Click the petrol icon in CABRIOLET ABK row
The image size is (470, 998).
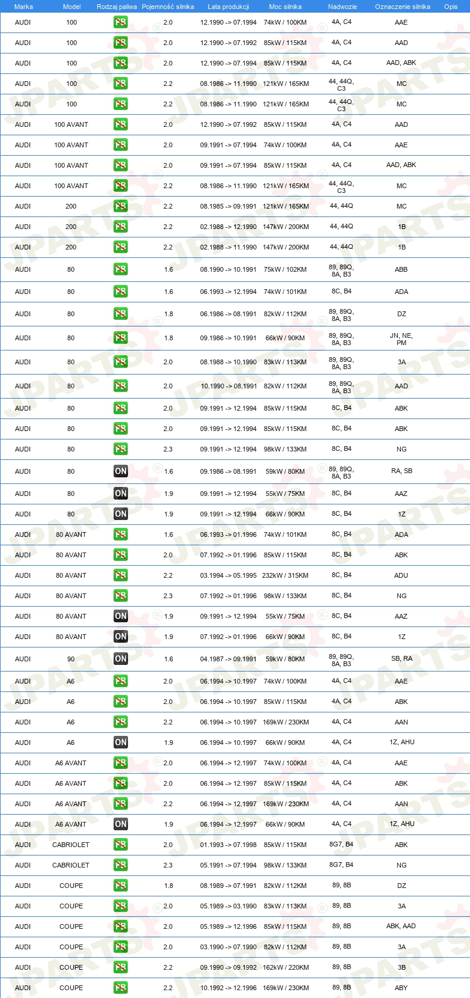point(121,845)
